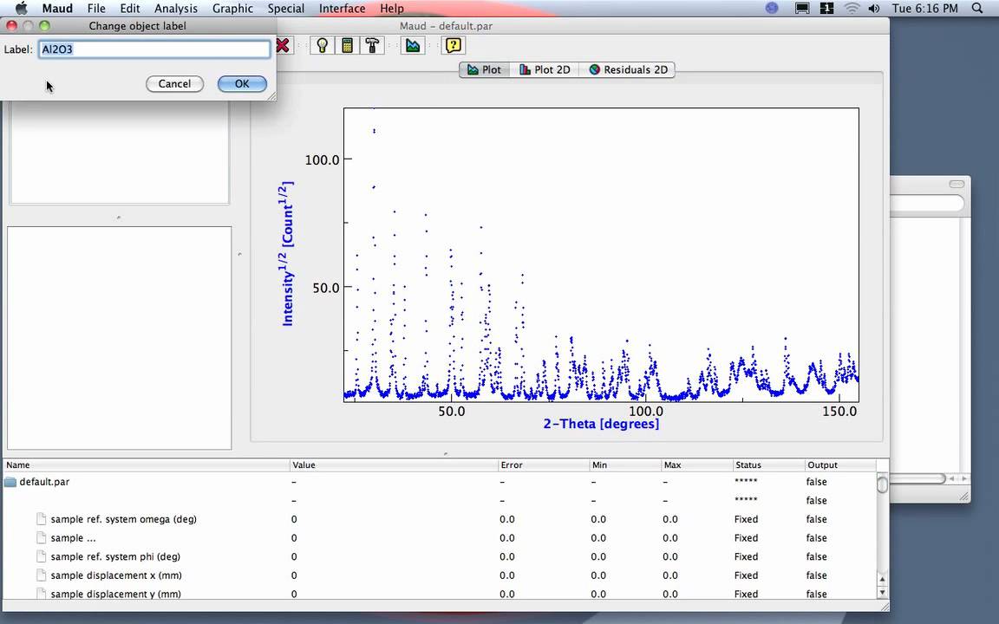Click the search field in background window
Screen dimensions: 999x624
tap(927, 203)
